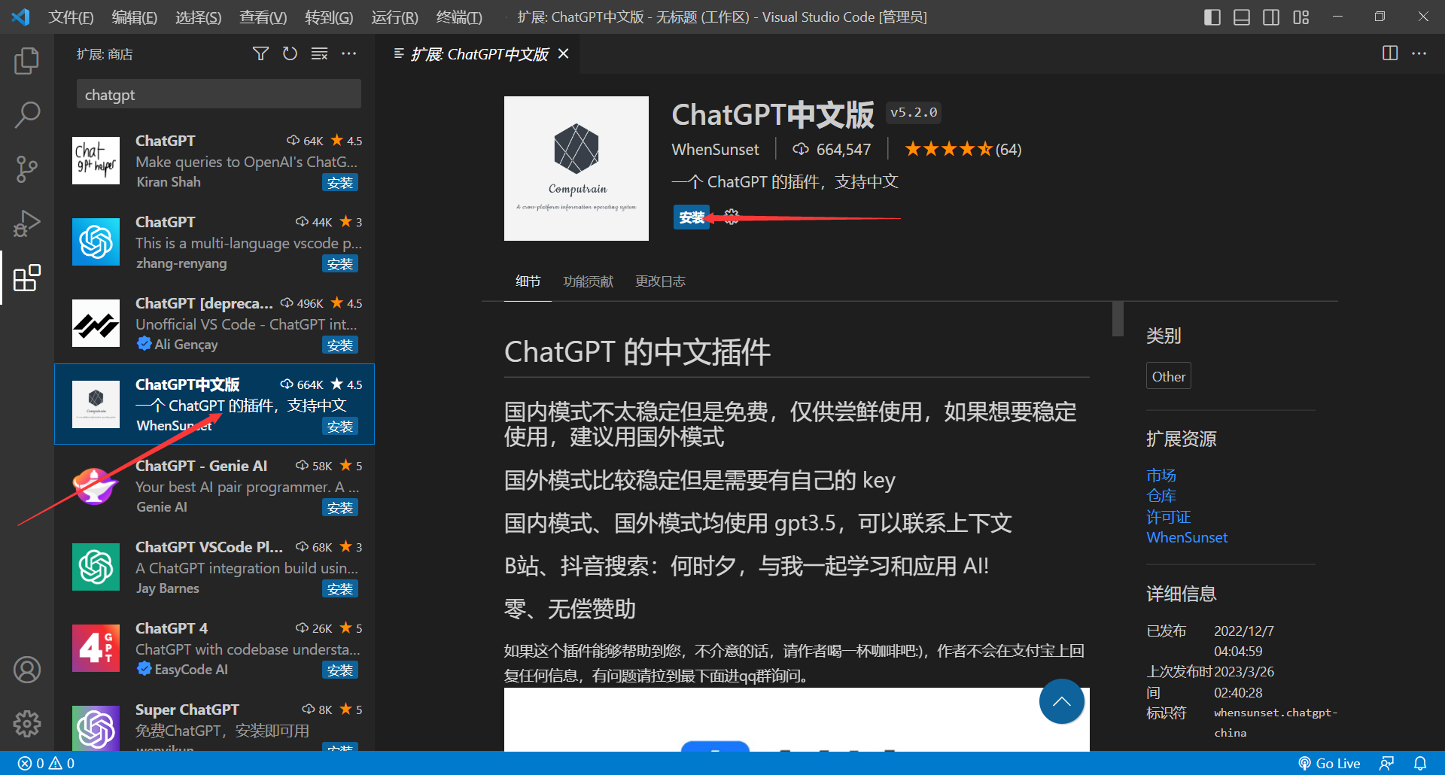Click the Manage settings gear in the activity bar
Image resolution: width=1445 pixels, height=775 pixels.
tap(27, 724)
